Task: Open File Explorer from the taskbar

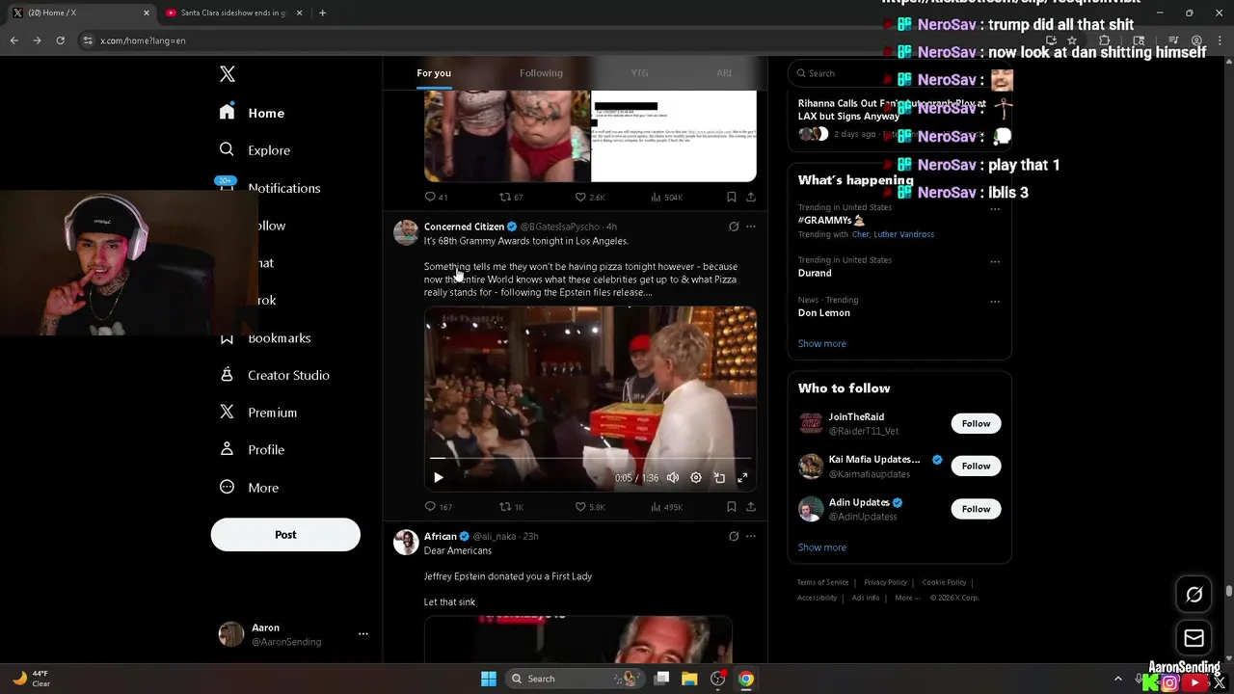Action: click(689, 679)
